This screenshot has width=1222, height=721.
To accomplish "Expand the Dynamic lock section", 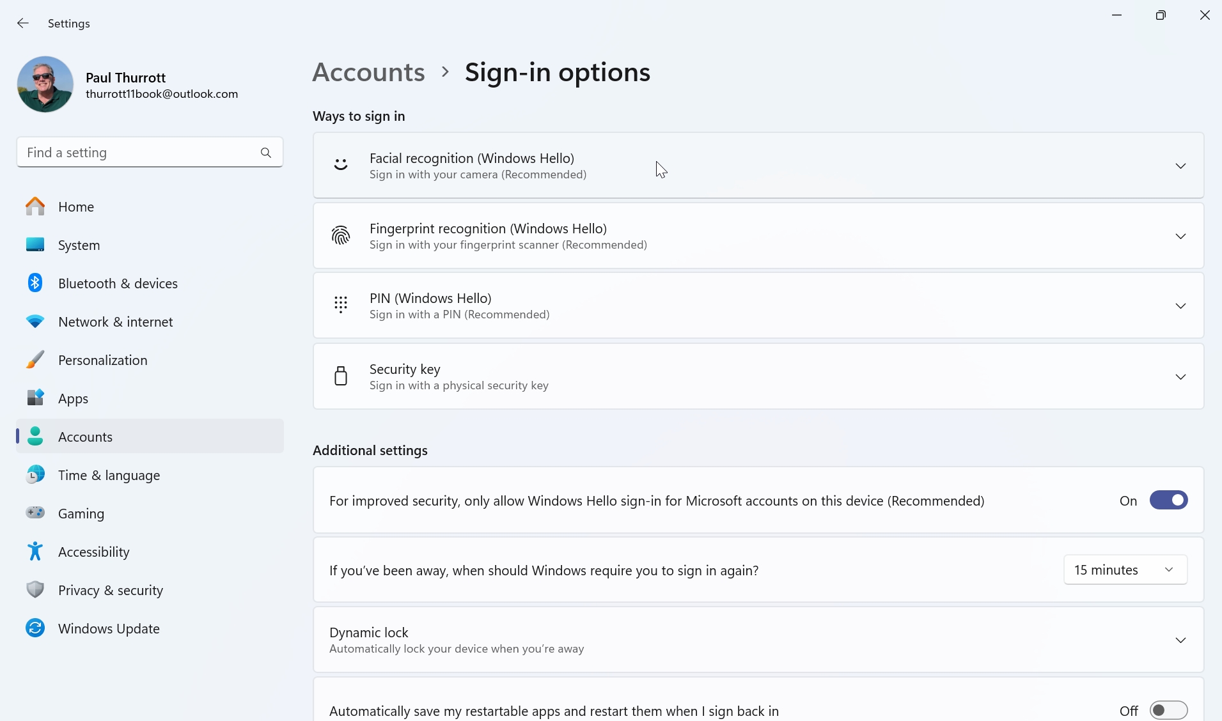I will pyautogui.click(x=1180, y=640).
